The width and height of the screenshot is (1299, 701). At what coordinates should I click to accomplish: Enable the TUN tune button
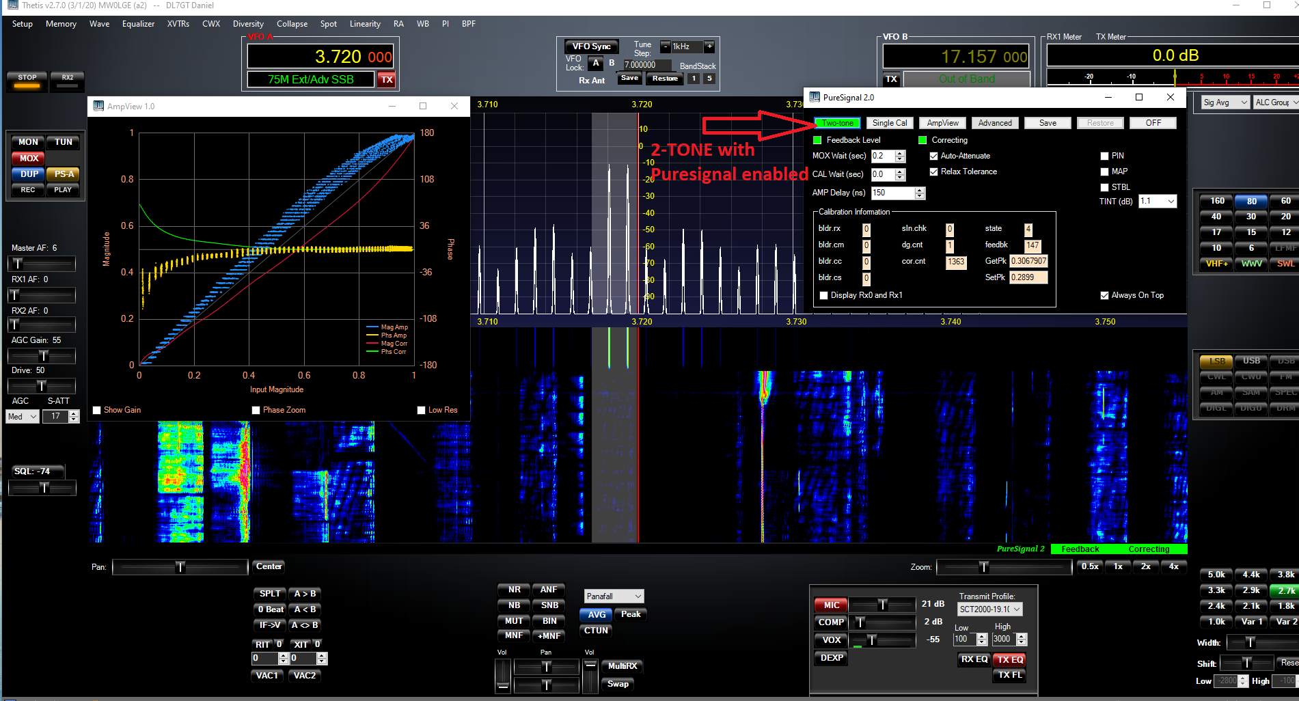pyautogui.click(x=64, y=142)
